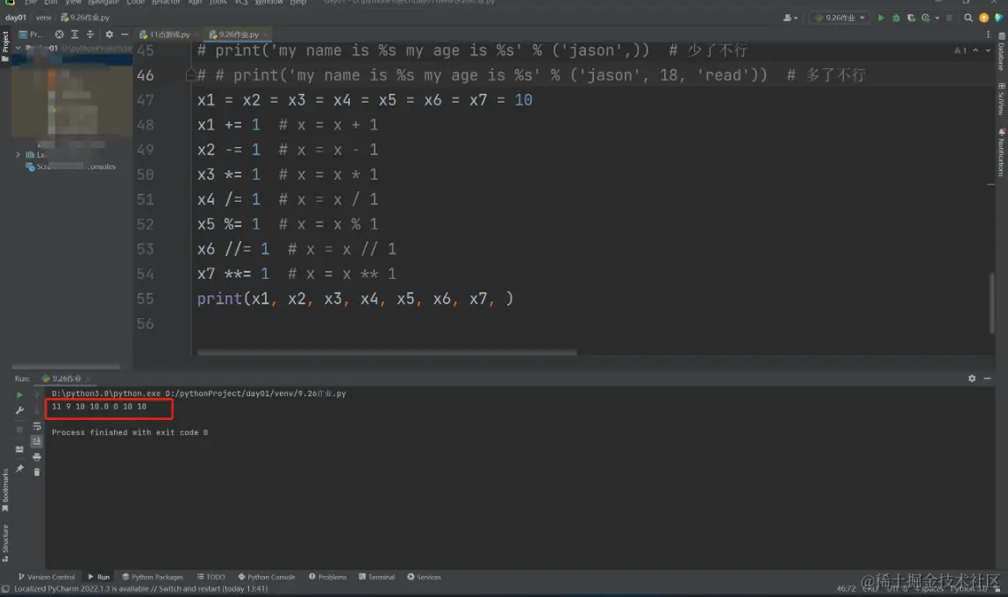Start debugging with the green bug icon
This screenshot has width=1008, height=597.
[896, 18]
